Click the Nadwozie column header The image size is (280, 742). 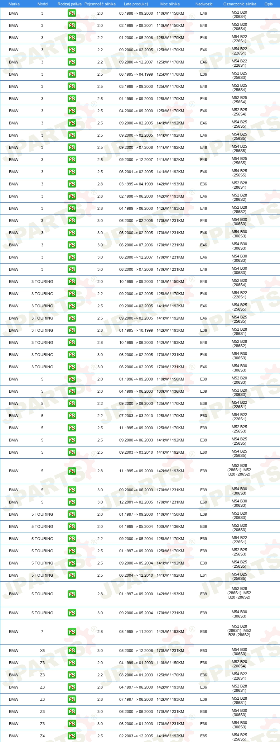coord(204,4)
